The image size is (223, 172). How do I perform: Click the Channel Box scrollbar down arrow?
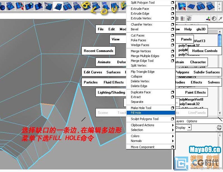(220, 113)
